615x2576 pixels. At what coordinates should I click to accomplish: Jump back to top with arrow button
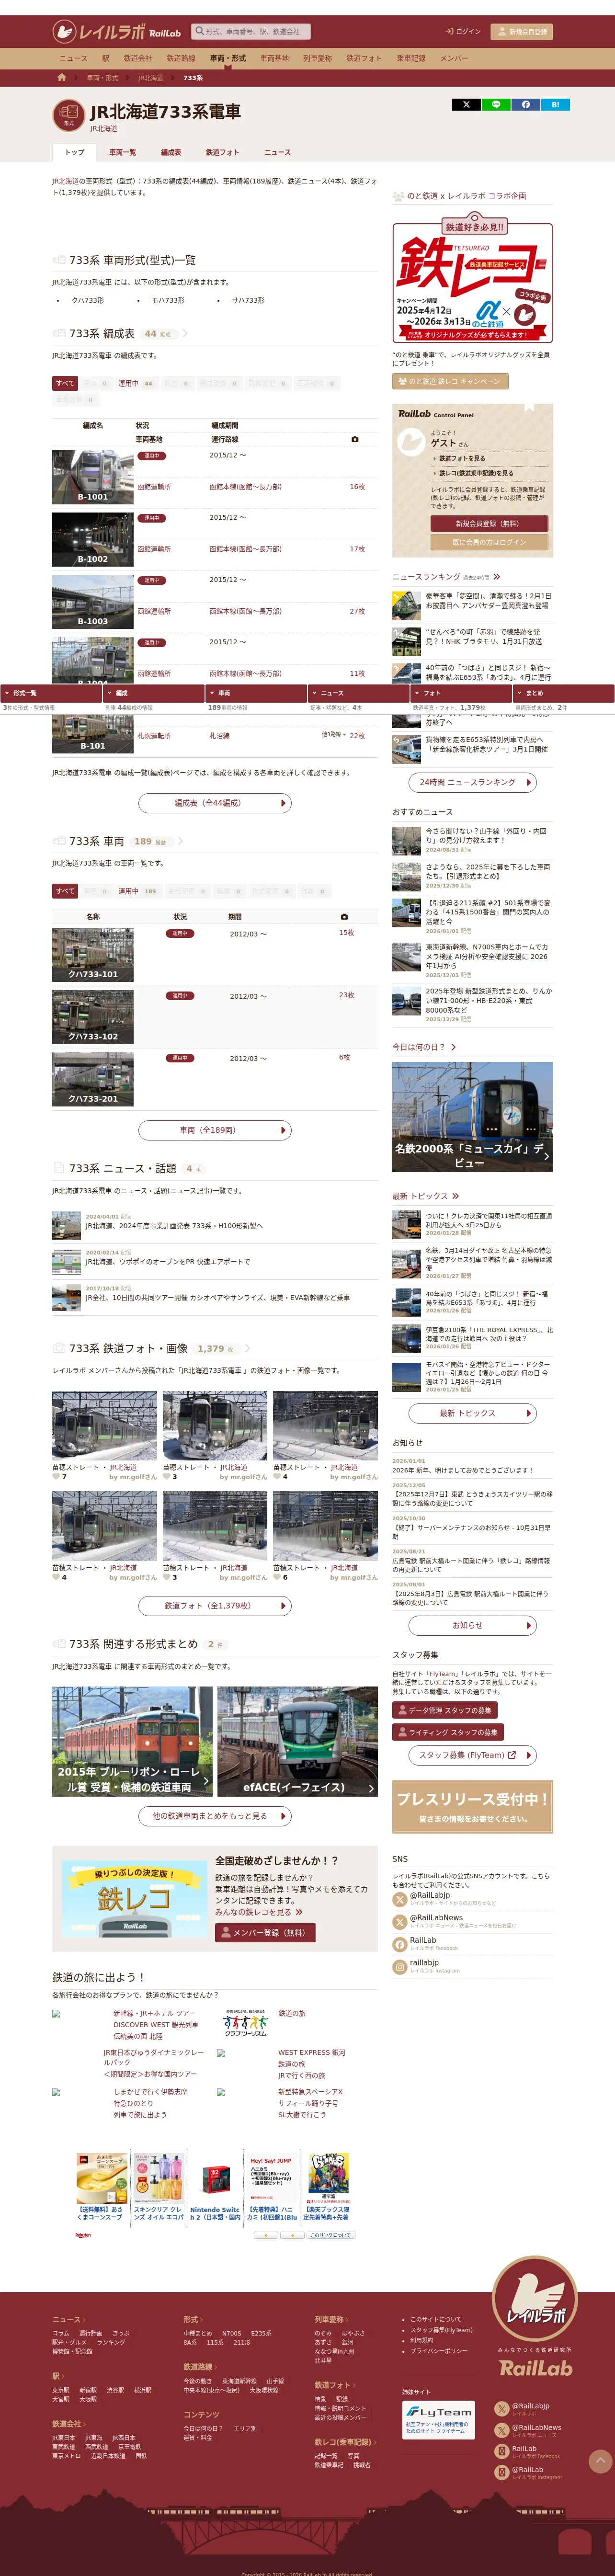pos(600,2461)
